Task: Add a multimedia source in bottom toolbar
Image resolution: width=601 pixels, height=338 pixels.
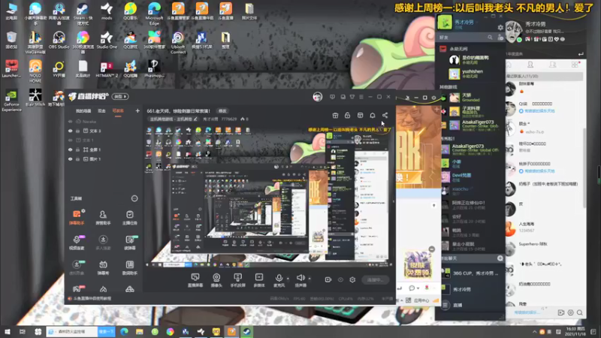Action: point(259,280)
